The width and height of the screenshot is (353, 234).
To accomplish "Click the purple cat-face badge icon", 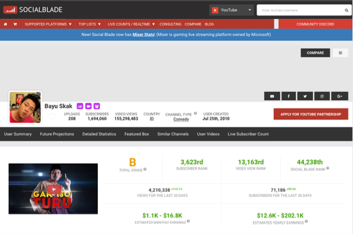I will click(97, 106).
